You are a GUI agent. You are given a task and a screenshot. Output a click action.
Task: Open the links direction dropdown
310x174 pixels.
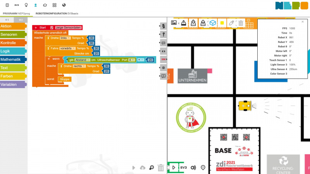click(65, 38)
